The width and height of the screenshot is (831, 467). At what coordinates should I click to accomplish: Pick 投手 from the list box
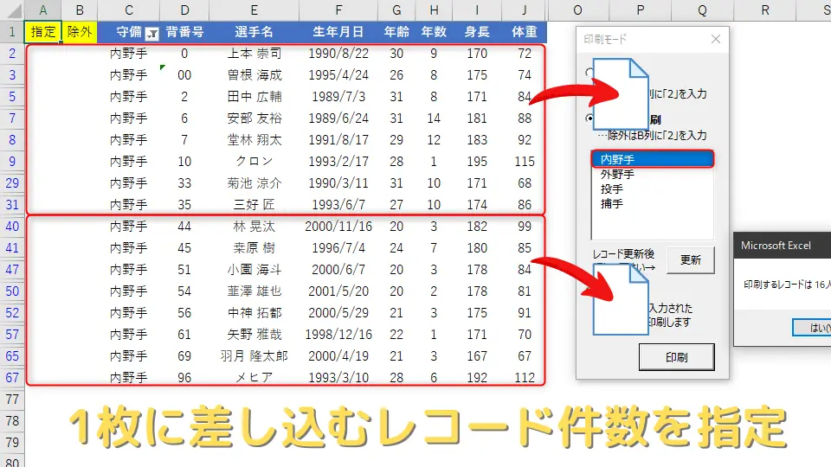pos(612,189)
